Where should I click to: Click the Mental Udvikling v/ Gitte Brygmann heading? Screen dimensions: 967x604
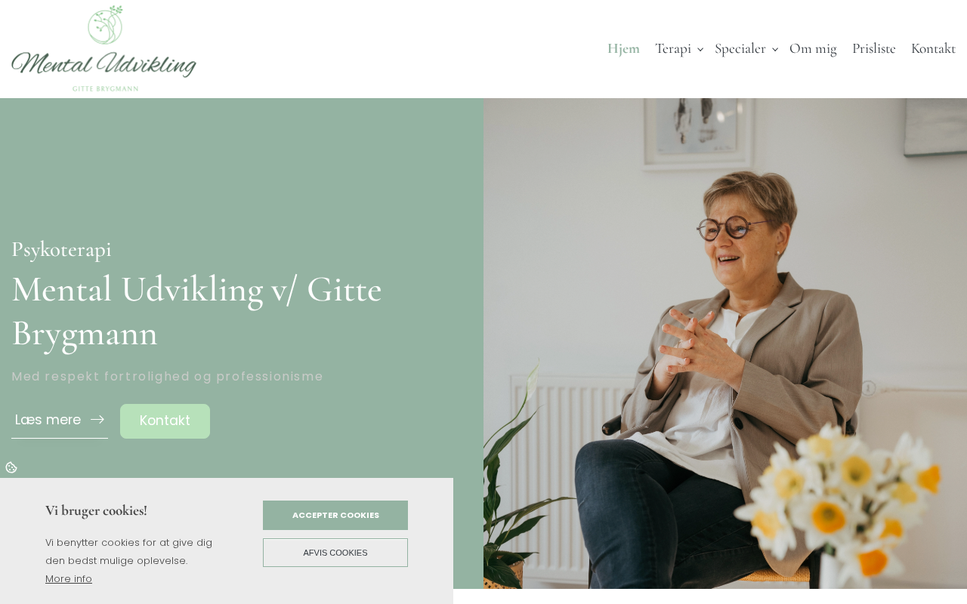(196, 311)
